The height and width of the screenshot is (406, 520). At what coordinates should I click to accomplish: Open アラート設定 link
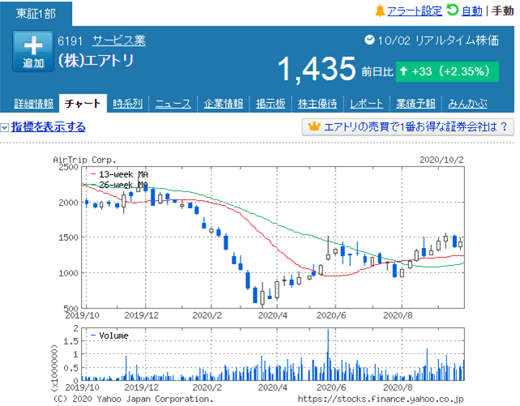click(415, 11)
